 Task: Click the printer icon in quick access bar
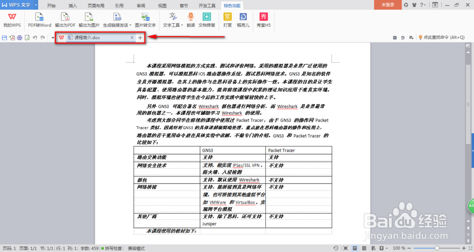pos(19,38)
